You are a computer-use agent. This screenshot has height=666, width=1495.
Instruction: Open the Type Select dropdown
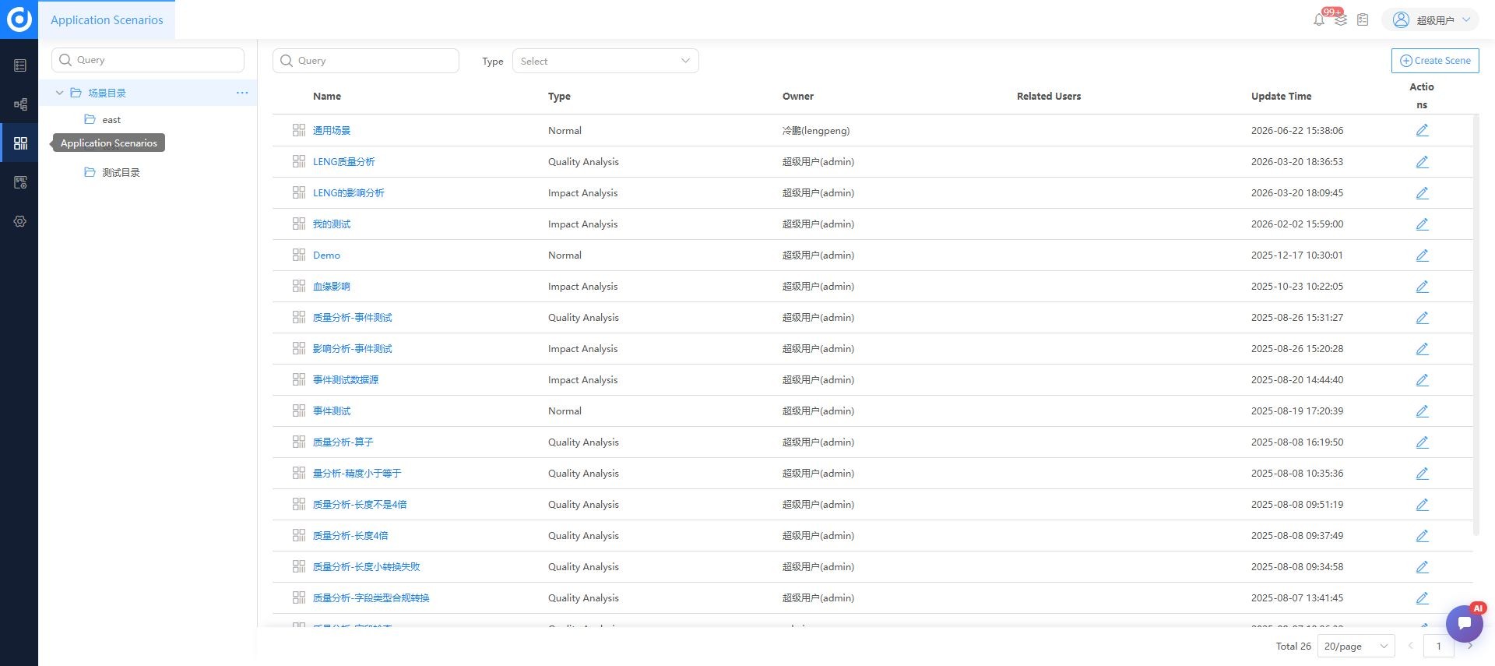pyautogui.click(x=605, y=61)
